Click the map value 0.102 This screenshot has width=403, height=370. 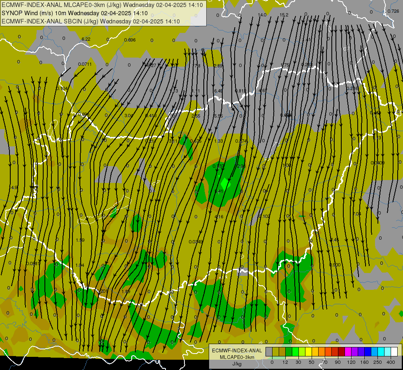coord(264,217)
